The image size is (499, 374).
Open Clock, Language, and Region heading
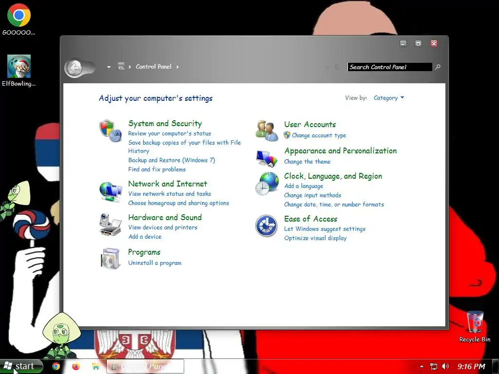[333, 176]
